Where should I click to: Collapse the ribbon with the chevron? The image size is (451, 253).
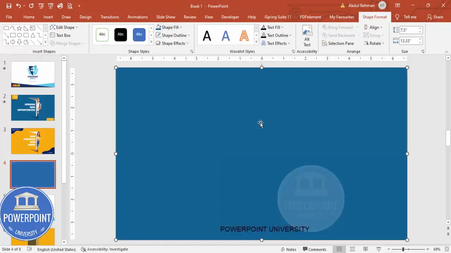point(446,52)
